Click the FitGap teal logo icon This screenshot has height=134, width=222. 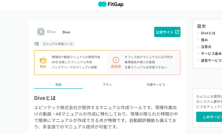(x=102, y=4)
